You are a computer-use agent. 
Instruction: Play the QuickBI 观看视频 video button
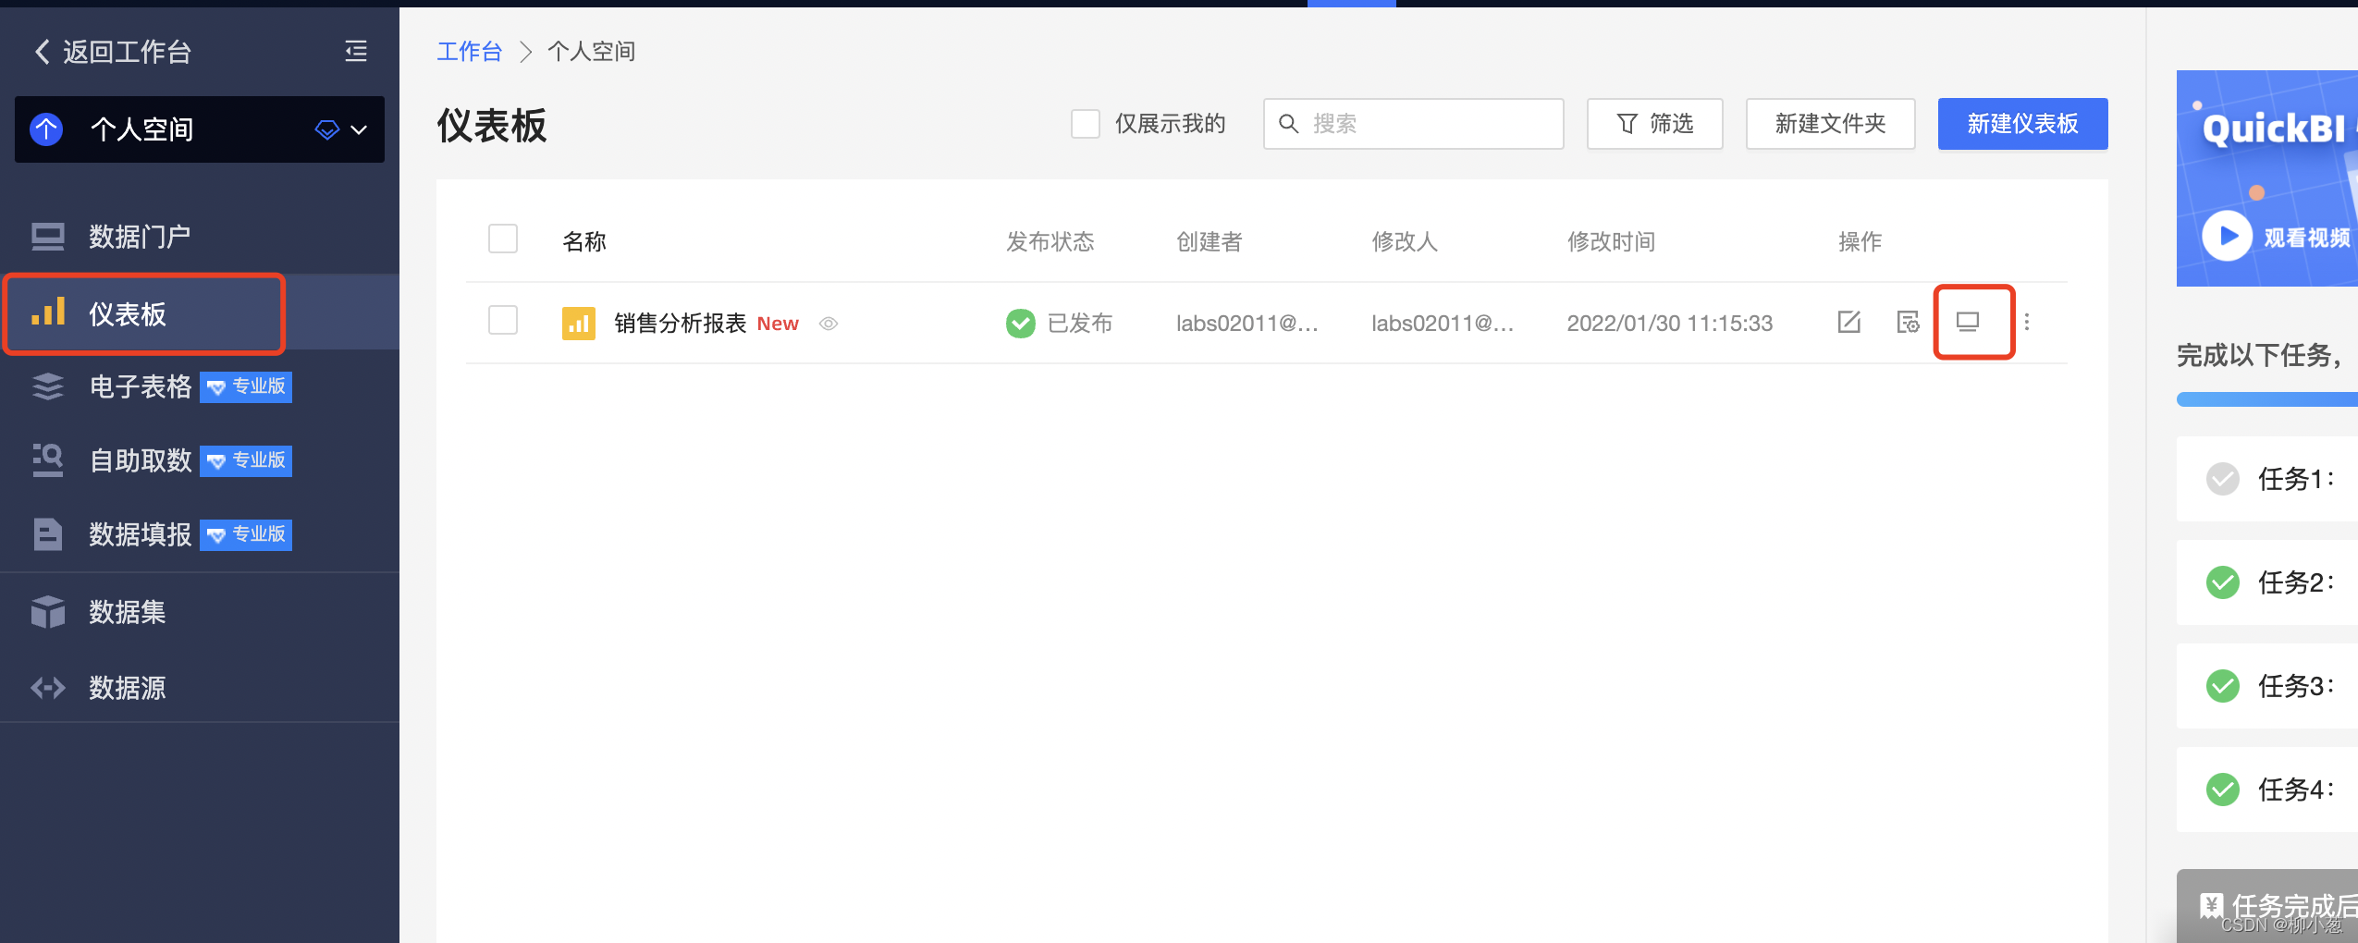(2227, 237)
